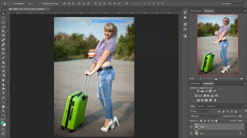This screenshot has width=247, height=138.
Task: Select the Dodge tool
Action: (3, 89)
